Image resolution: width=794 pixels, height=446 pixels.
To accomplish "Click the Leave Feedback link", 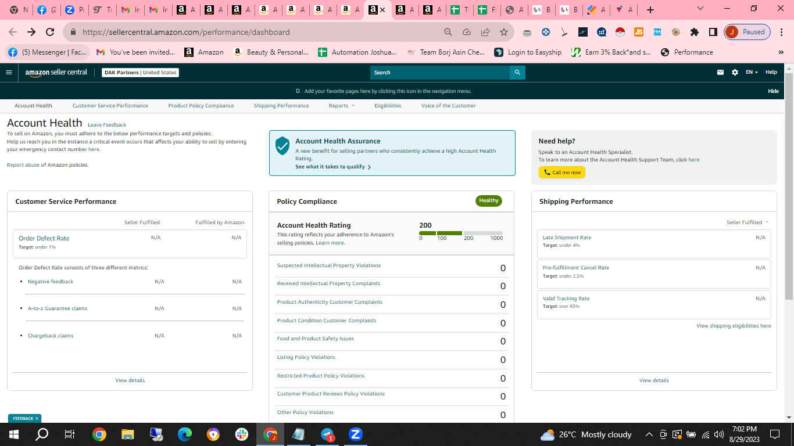I will pyautogui.click(x=107, y=125).
